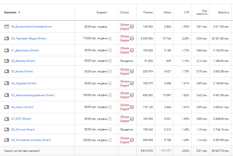Click the display campaign icon beside 00_Динамический ремаркетинг
Image resolution: width=233 pixels, height=156 pixels.
pyautogui.click(x=7, y=27)
